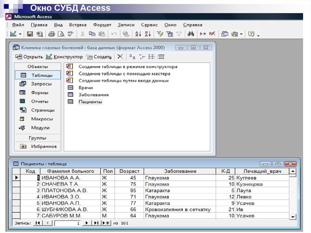Switch the database window to details view
The width and height of the screenshot is (311, 233).
[x=161, y=57]
